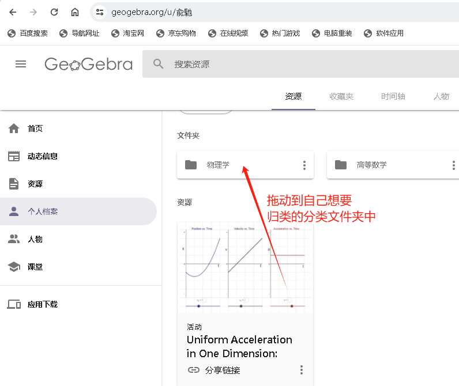Viewport: 459px width, 386px height.
Task: Click the GeoGebra logo
Action: coord(88,64)
